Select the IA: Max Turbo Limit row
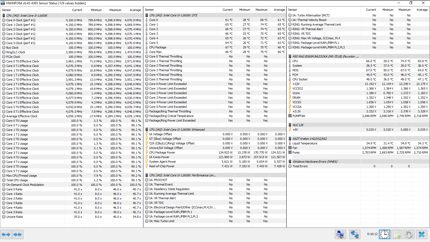Screen dimensions: 430x242 pyautogui.click(x=215, y=221)
